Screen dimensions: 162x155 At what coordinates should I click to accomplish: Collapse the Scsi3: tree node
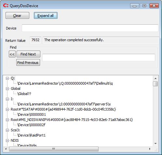7,130
